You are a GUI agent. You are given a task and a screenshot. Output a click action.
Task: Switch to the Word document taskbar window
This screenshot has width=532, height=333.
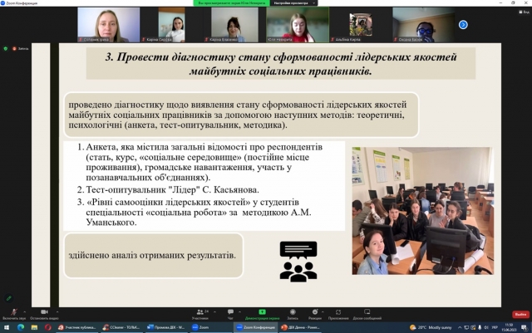[x=166, y=327]
